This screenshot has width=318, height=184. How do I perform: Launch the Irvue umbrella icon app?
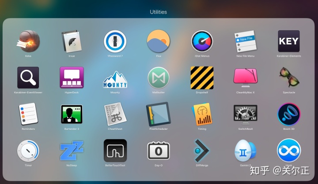point(72,41)
